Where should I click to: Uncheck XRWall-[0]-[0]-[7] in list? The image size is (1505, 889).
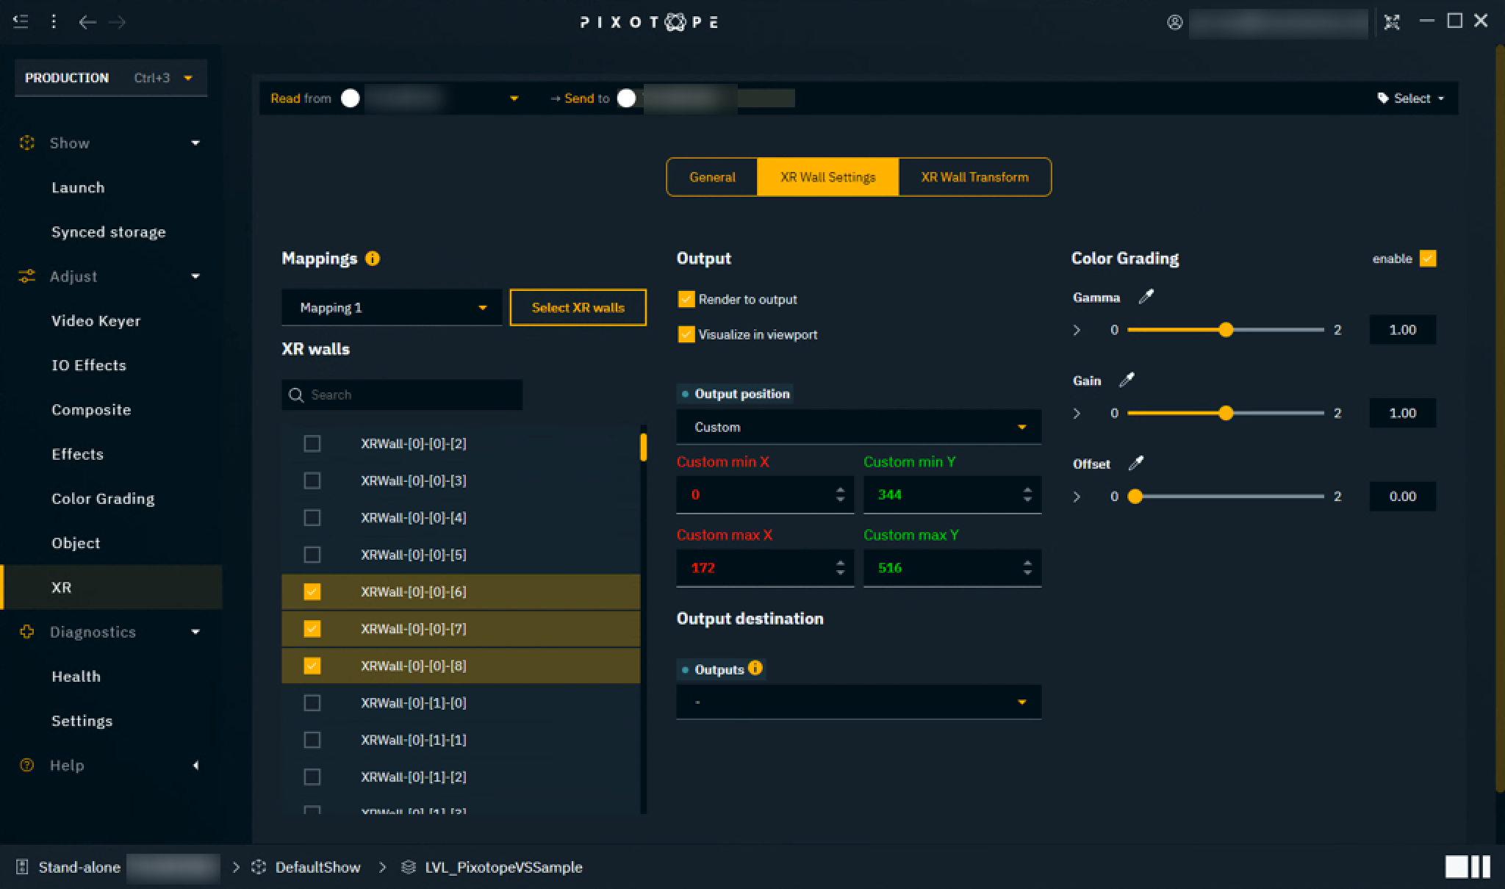(312, 629)
